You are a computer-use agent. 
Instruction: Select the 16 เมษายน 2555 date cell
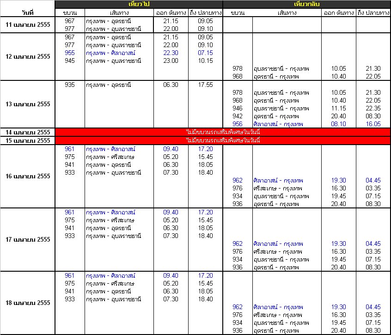27,176
